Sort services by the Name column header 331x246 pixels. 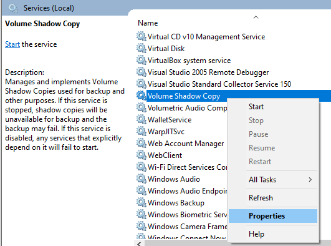(148, 23)
